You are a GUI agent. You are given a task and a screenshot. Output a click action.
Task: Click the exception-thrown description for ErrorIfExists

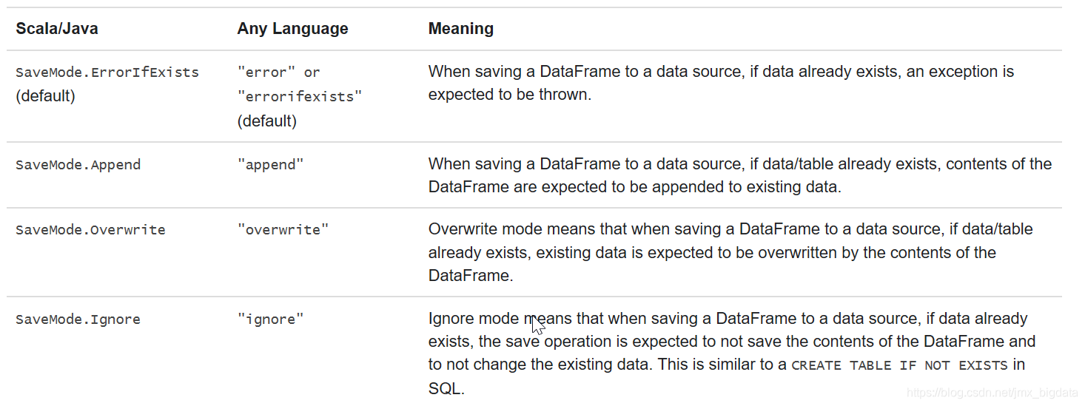(x=720, y=83)
